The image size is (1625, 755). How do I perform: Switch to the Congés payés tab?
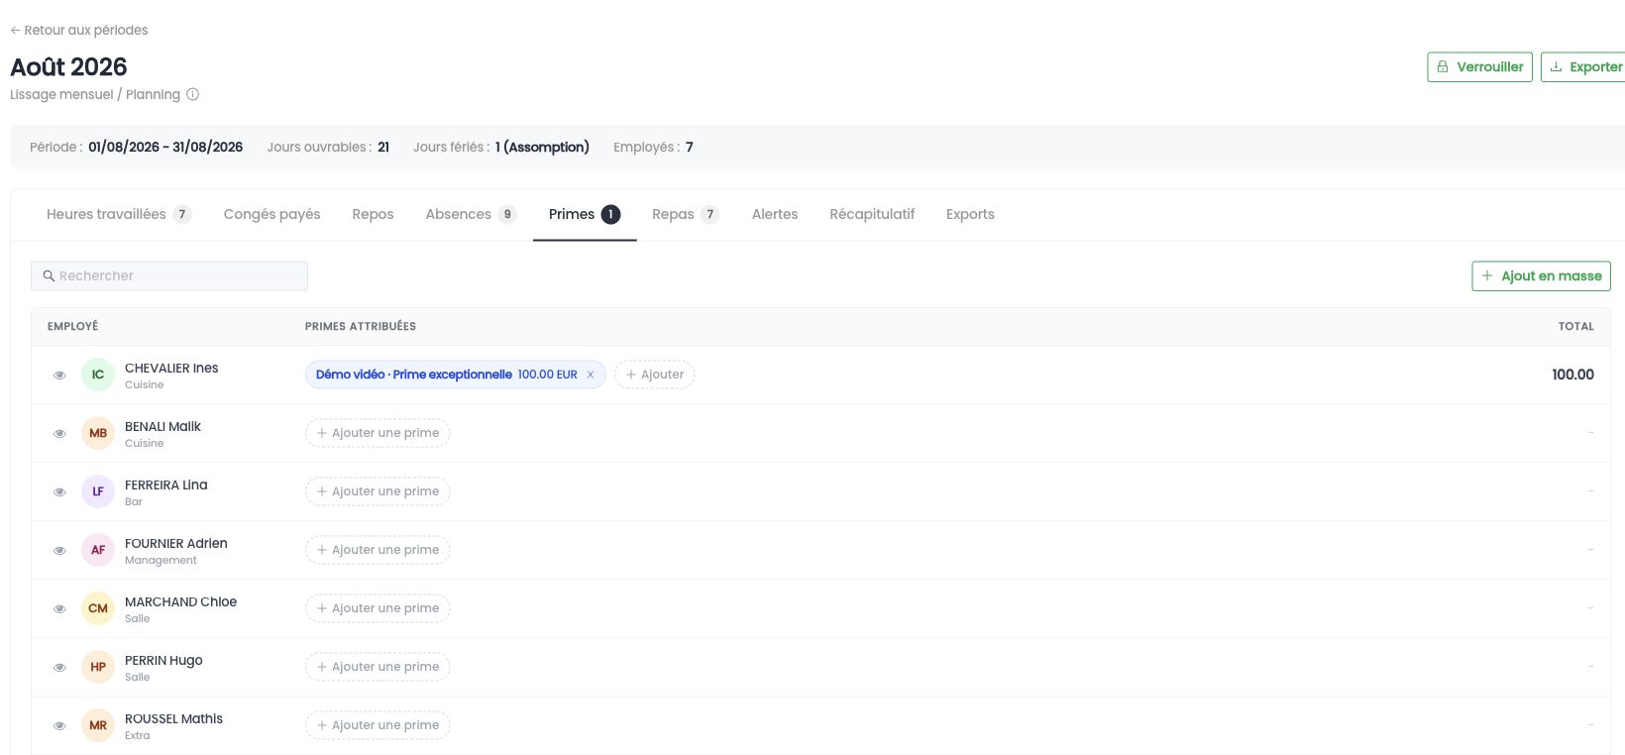271,214
